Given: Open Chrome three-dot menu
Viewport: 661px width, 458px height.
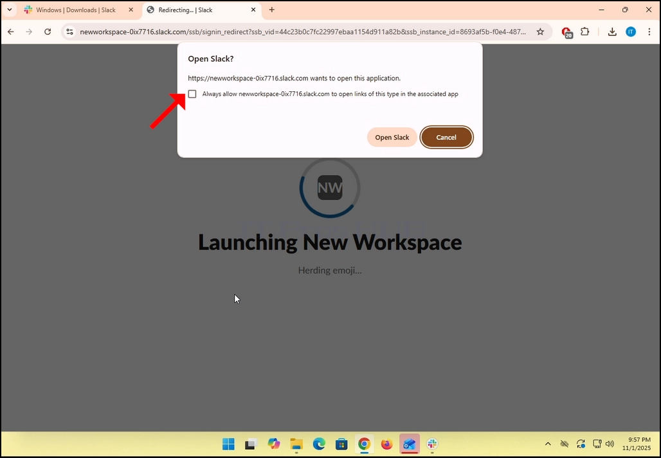Looking at the screenshot, I should pyautogui.click(x=649, y=32).
